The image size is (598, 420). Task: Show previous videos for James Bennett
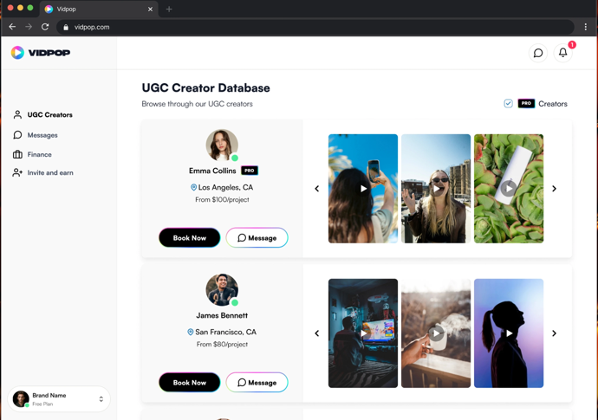click(317, 333)
